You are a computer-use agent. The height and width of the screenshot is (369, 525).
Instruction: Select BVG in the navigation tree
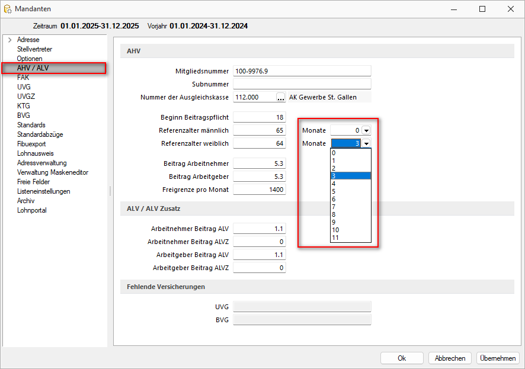24,115
